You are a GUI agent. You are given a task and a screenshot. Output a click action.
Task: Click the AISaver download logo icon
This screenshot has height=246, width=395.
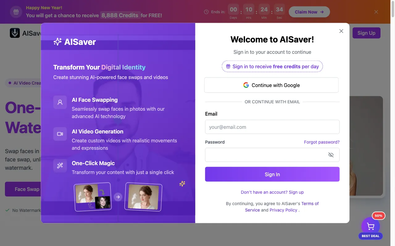(15, 33)
